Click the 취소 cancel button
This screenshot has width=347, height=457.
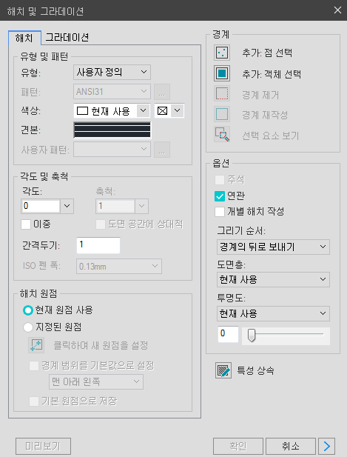(291, 446)
